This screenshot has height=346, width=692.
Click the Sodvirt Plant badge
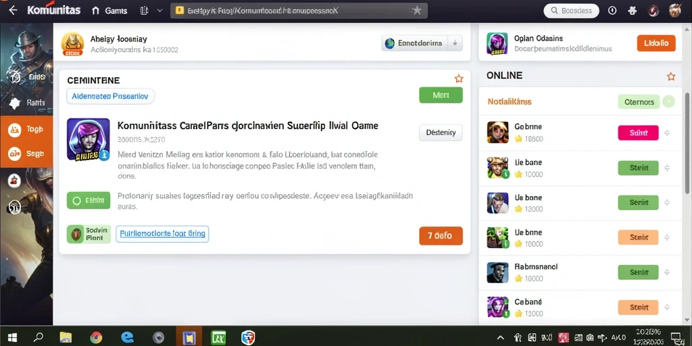pyautogui.click(x=89, y=234)
